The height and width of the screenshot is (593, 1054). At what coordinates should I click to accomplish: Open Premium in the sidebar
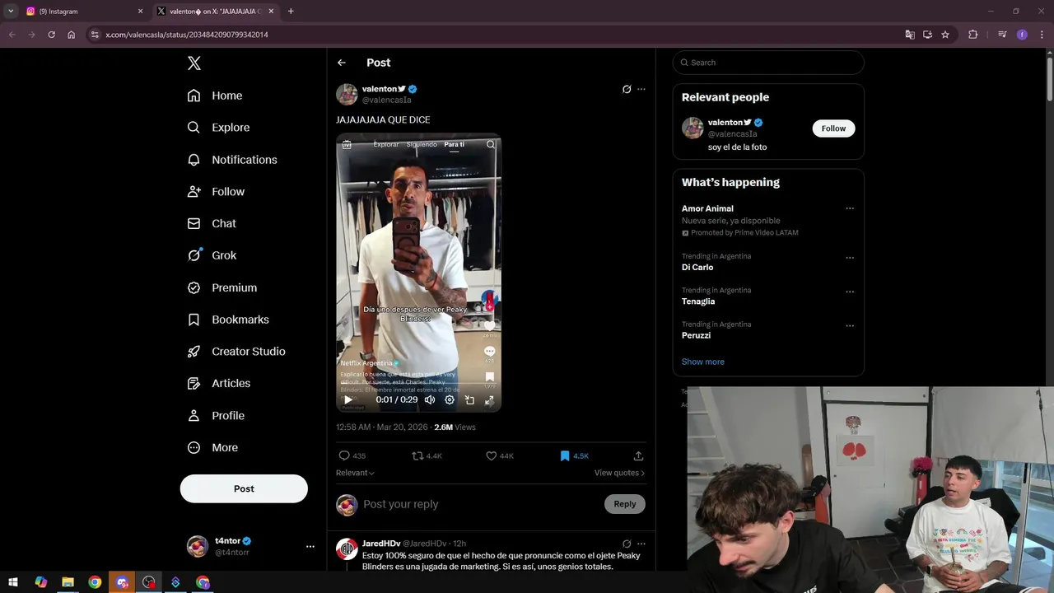(222, 287)
